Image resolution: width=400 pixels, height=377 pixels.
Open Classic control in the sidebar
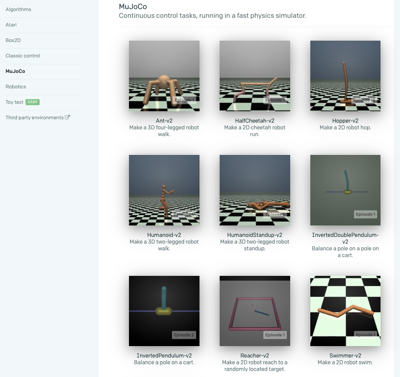(23, 56)
